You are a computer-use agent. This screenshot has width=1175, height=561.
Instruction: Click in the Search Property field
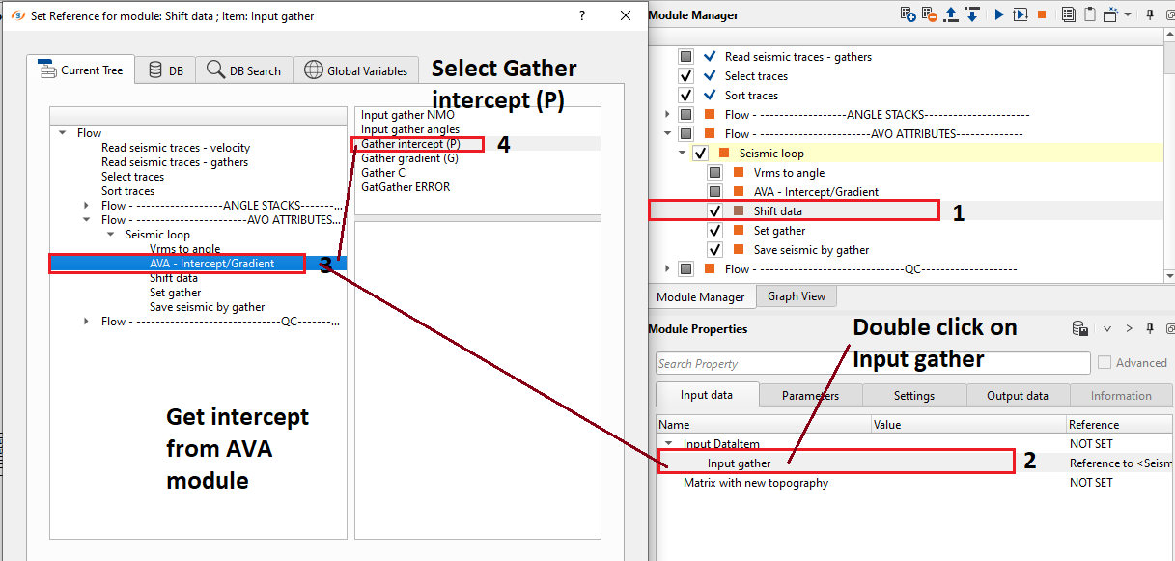tap(872, 363)
